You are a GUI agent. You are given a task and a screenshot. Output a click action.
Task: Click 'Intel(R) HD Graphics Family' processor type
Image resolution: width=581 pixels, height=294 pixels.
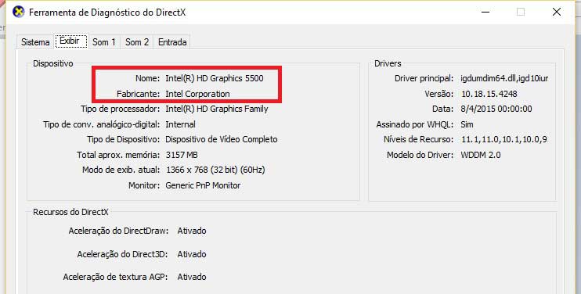point(217,109)
